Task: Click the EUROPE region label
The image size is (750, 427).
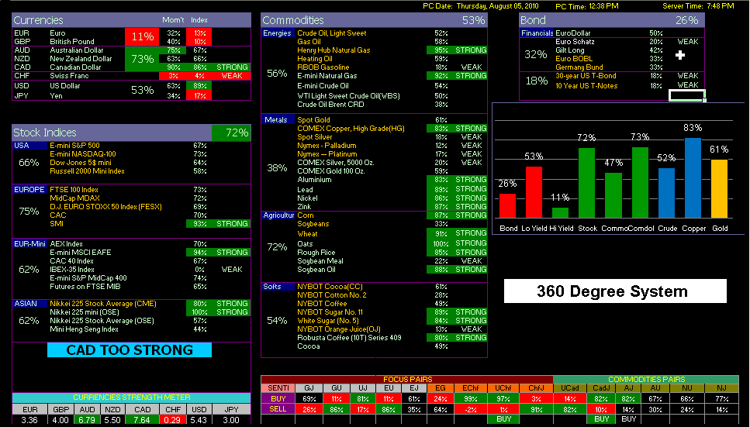Action: coord(29,189)
